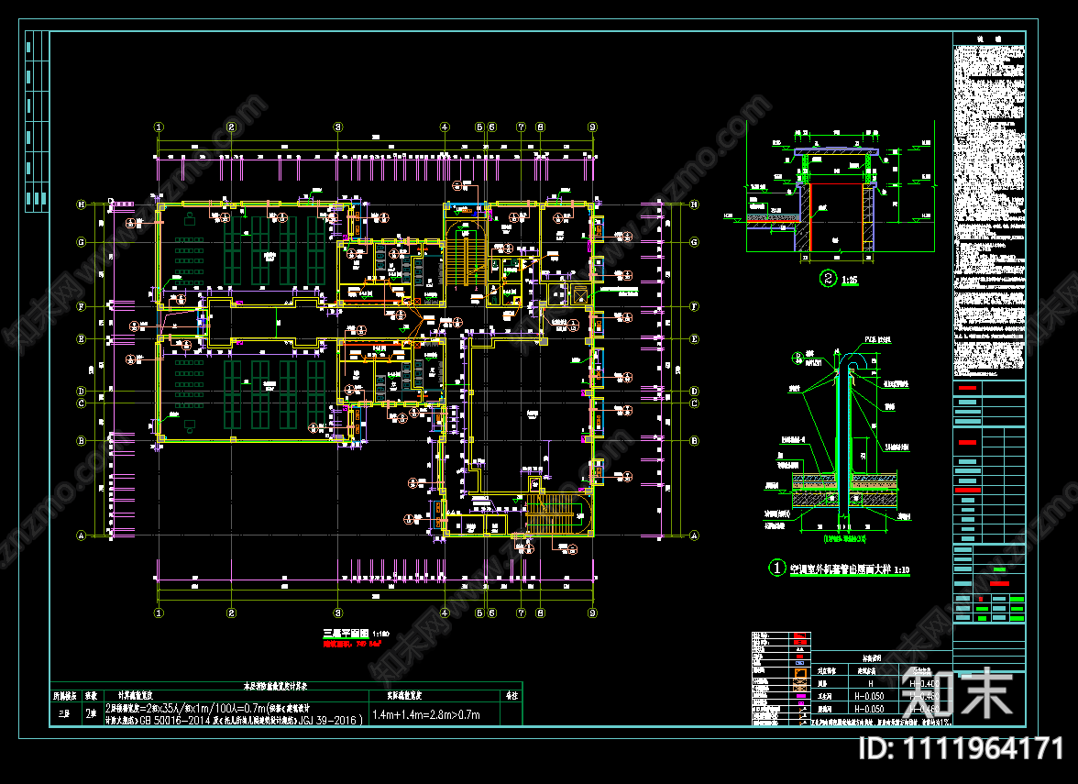This screenshot has width=1078, height=784.
Task: Click axis bubble H on the right side
Action: pos(694,204)
